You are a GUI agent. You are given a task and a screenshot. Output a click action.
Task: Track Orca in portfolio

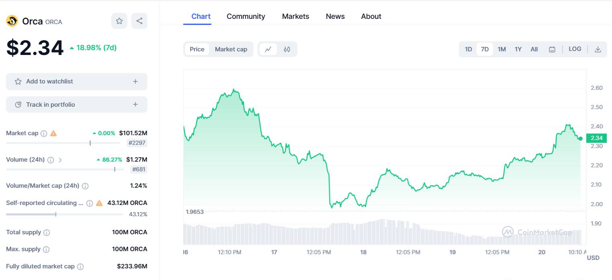(x=77, y=105)
